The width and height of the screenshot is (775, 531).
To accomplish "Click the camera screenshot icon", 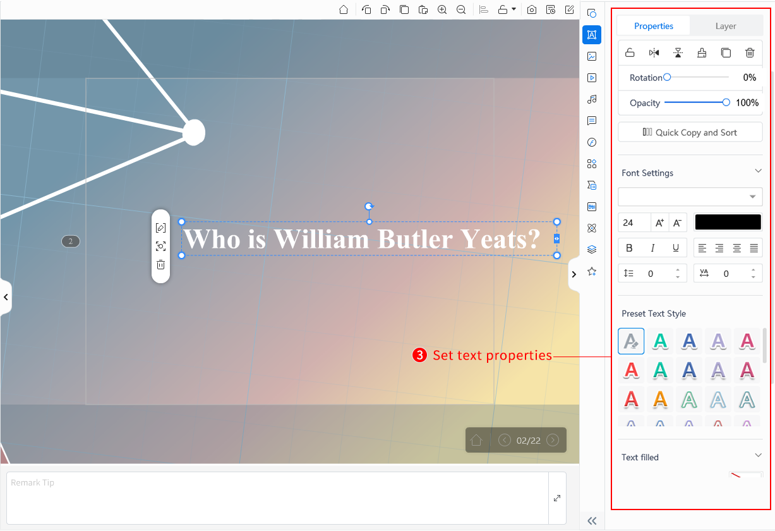I will (x=532, y=9).
